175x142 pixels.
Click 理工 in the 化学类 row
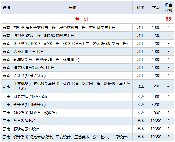(x=141, y=44)
